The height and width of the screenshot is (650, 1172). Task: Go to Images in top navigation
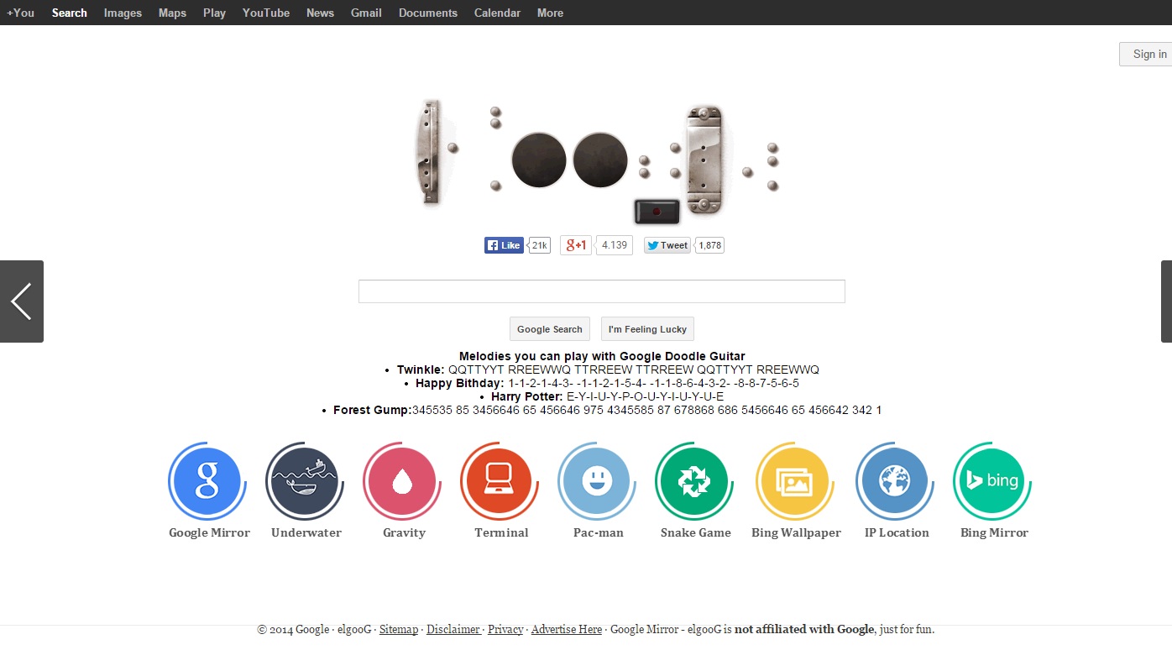click(x=123, y=13)
